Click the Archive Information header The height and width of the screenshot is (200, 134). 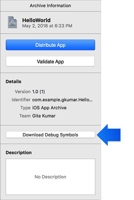tap(51, 6)
